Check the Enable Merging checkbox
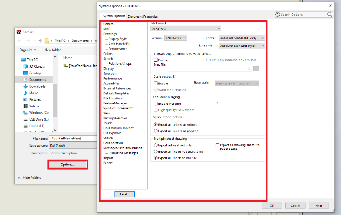This screenshot has height=215, width=341. pos(156,104)
